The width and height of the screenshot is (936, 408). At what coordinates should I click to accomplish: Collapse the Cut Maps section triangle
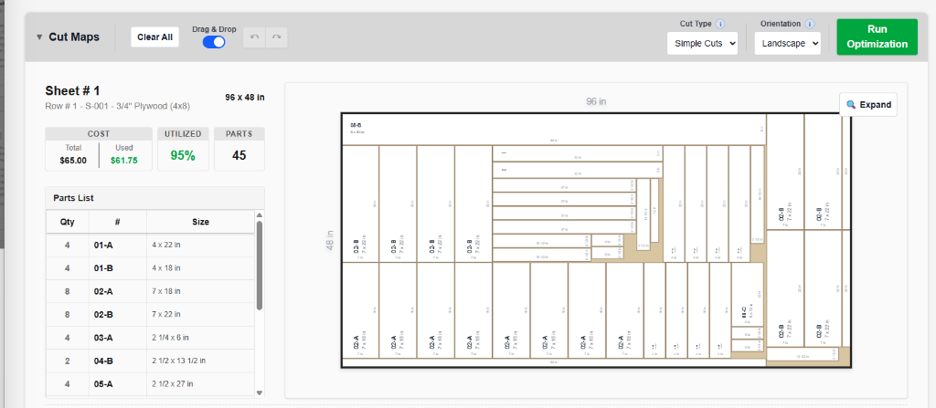pos(39,37)
